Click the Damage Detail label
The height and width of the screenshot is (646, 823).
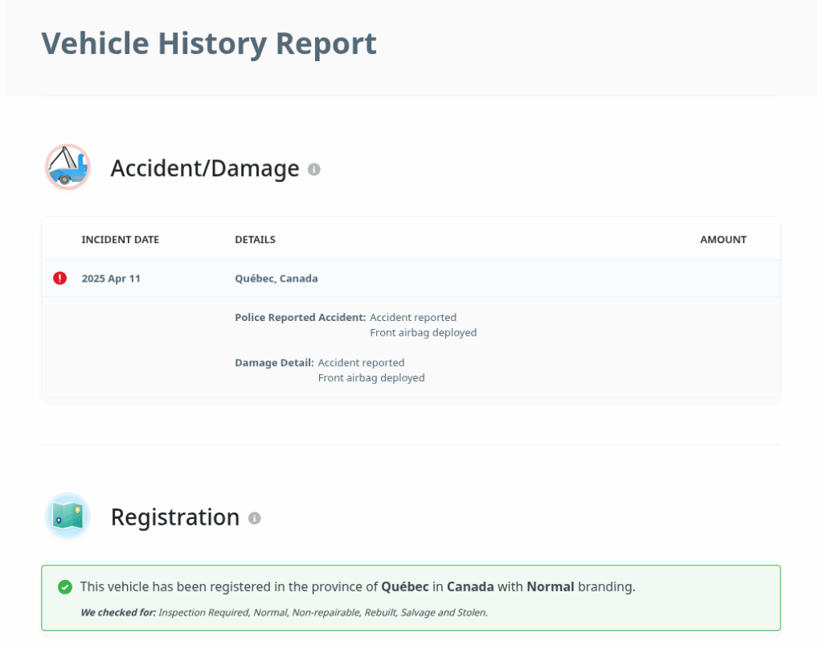tap(274, 363)
